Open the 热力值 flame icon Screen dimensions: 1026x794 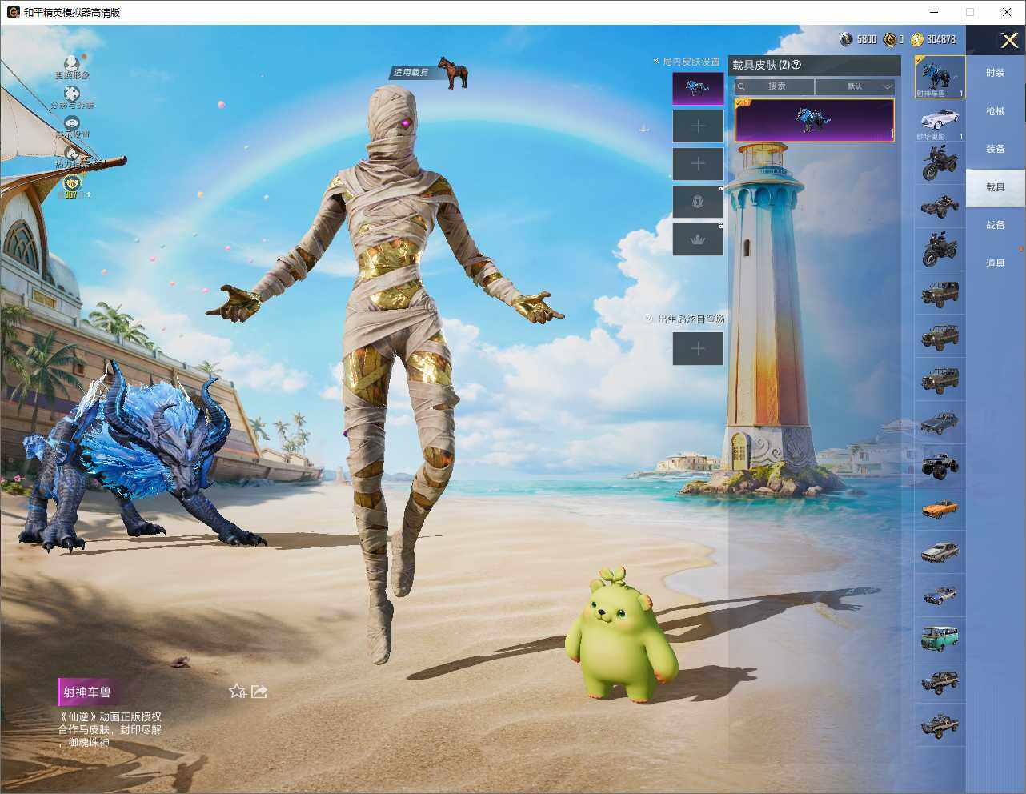72,152
